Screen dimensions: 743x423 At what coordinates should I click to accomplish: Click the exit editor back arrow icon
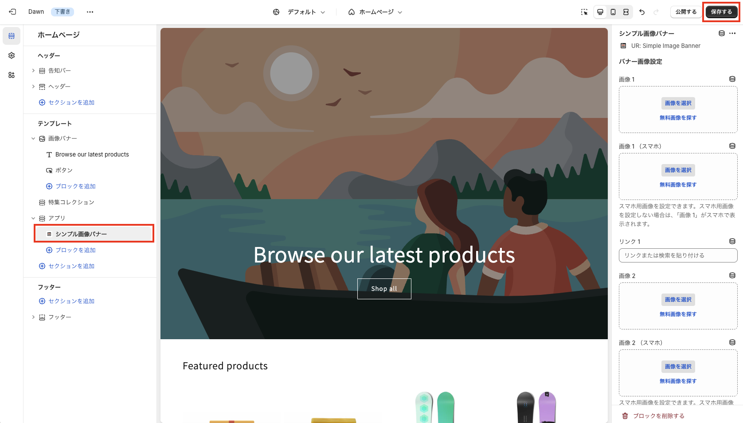pos(12,12)
